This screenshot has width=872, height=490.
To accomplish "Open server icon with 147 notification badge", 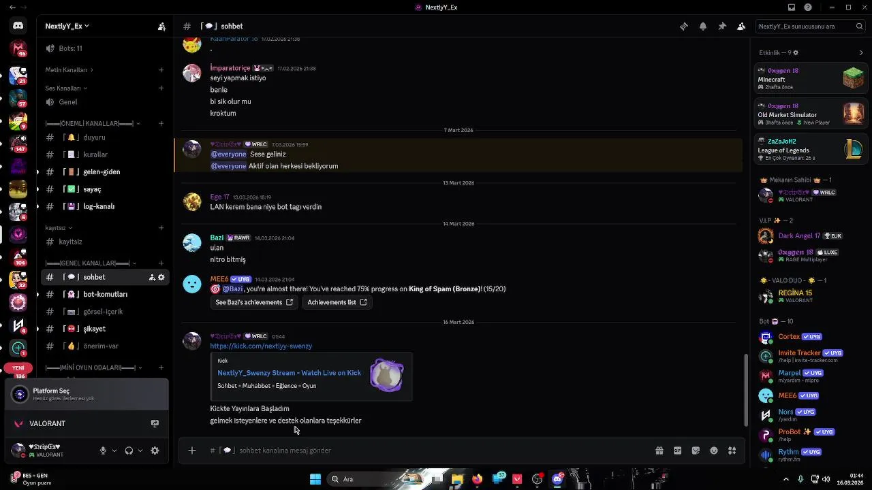I will pyautogui.click(x=18, y=144).
